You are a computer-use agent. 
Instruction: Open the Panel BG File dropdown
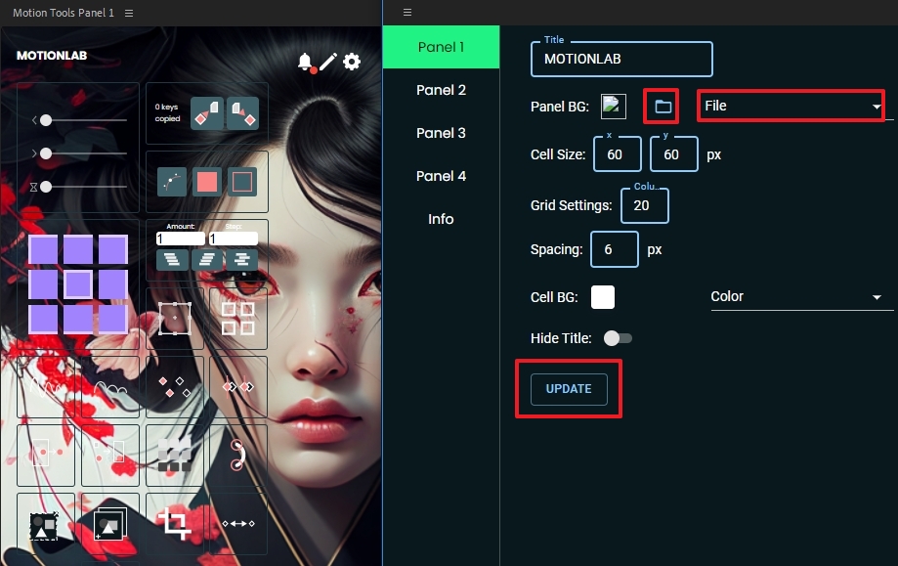coord(790,106)
